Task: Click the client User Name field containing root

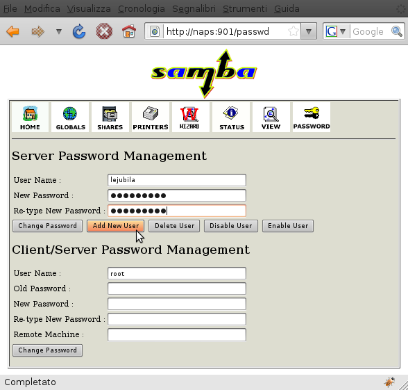Action: 177,273
